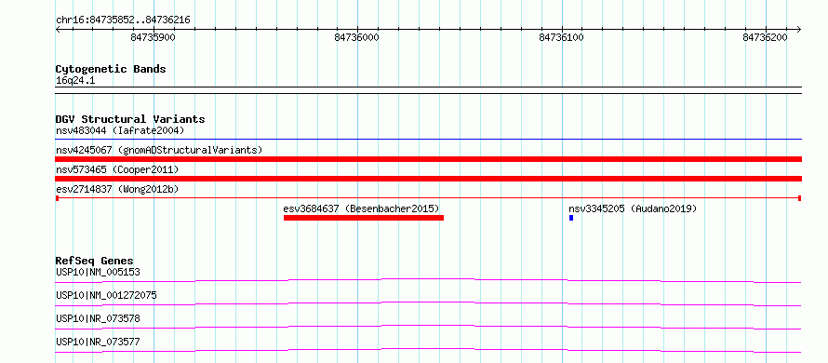Click the chr16:84735852..84736216 region label
The height and width of the screenshot is (363, 828).
123,20
